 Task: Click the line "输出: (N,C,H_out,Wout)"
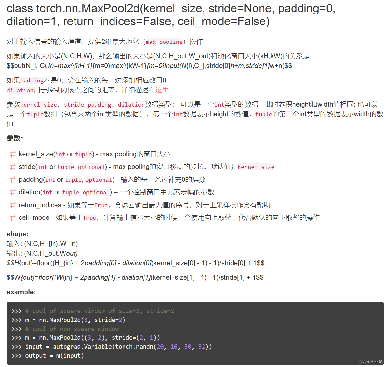(42, 253)
